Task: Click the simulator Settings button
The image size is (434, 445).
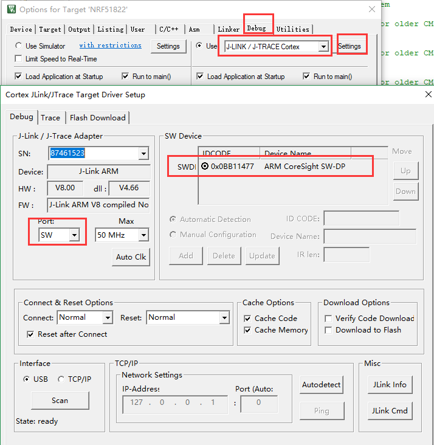Action: (168, 46)
